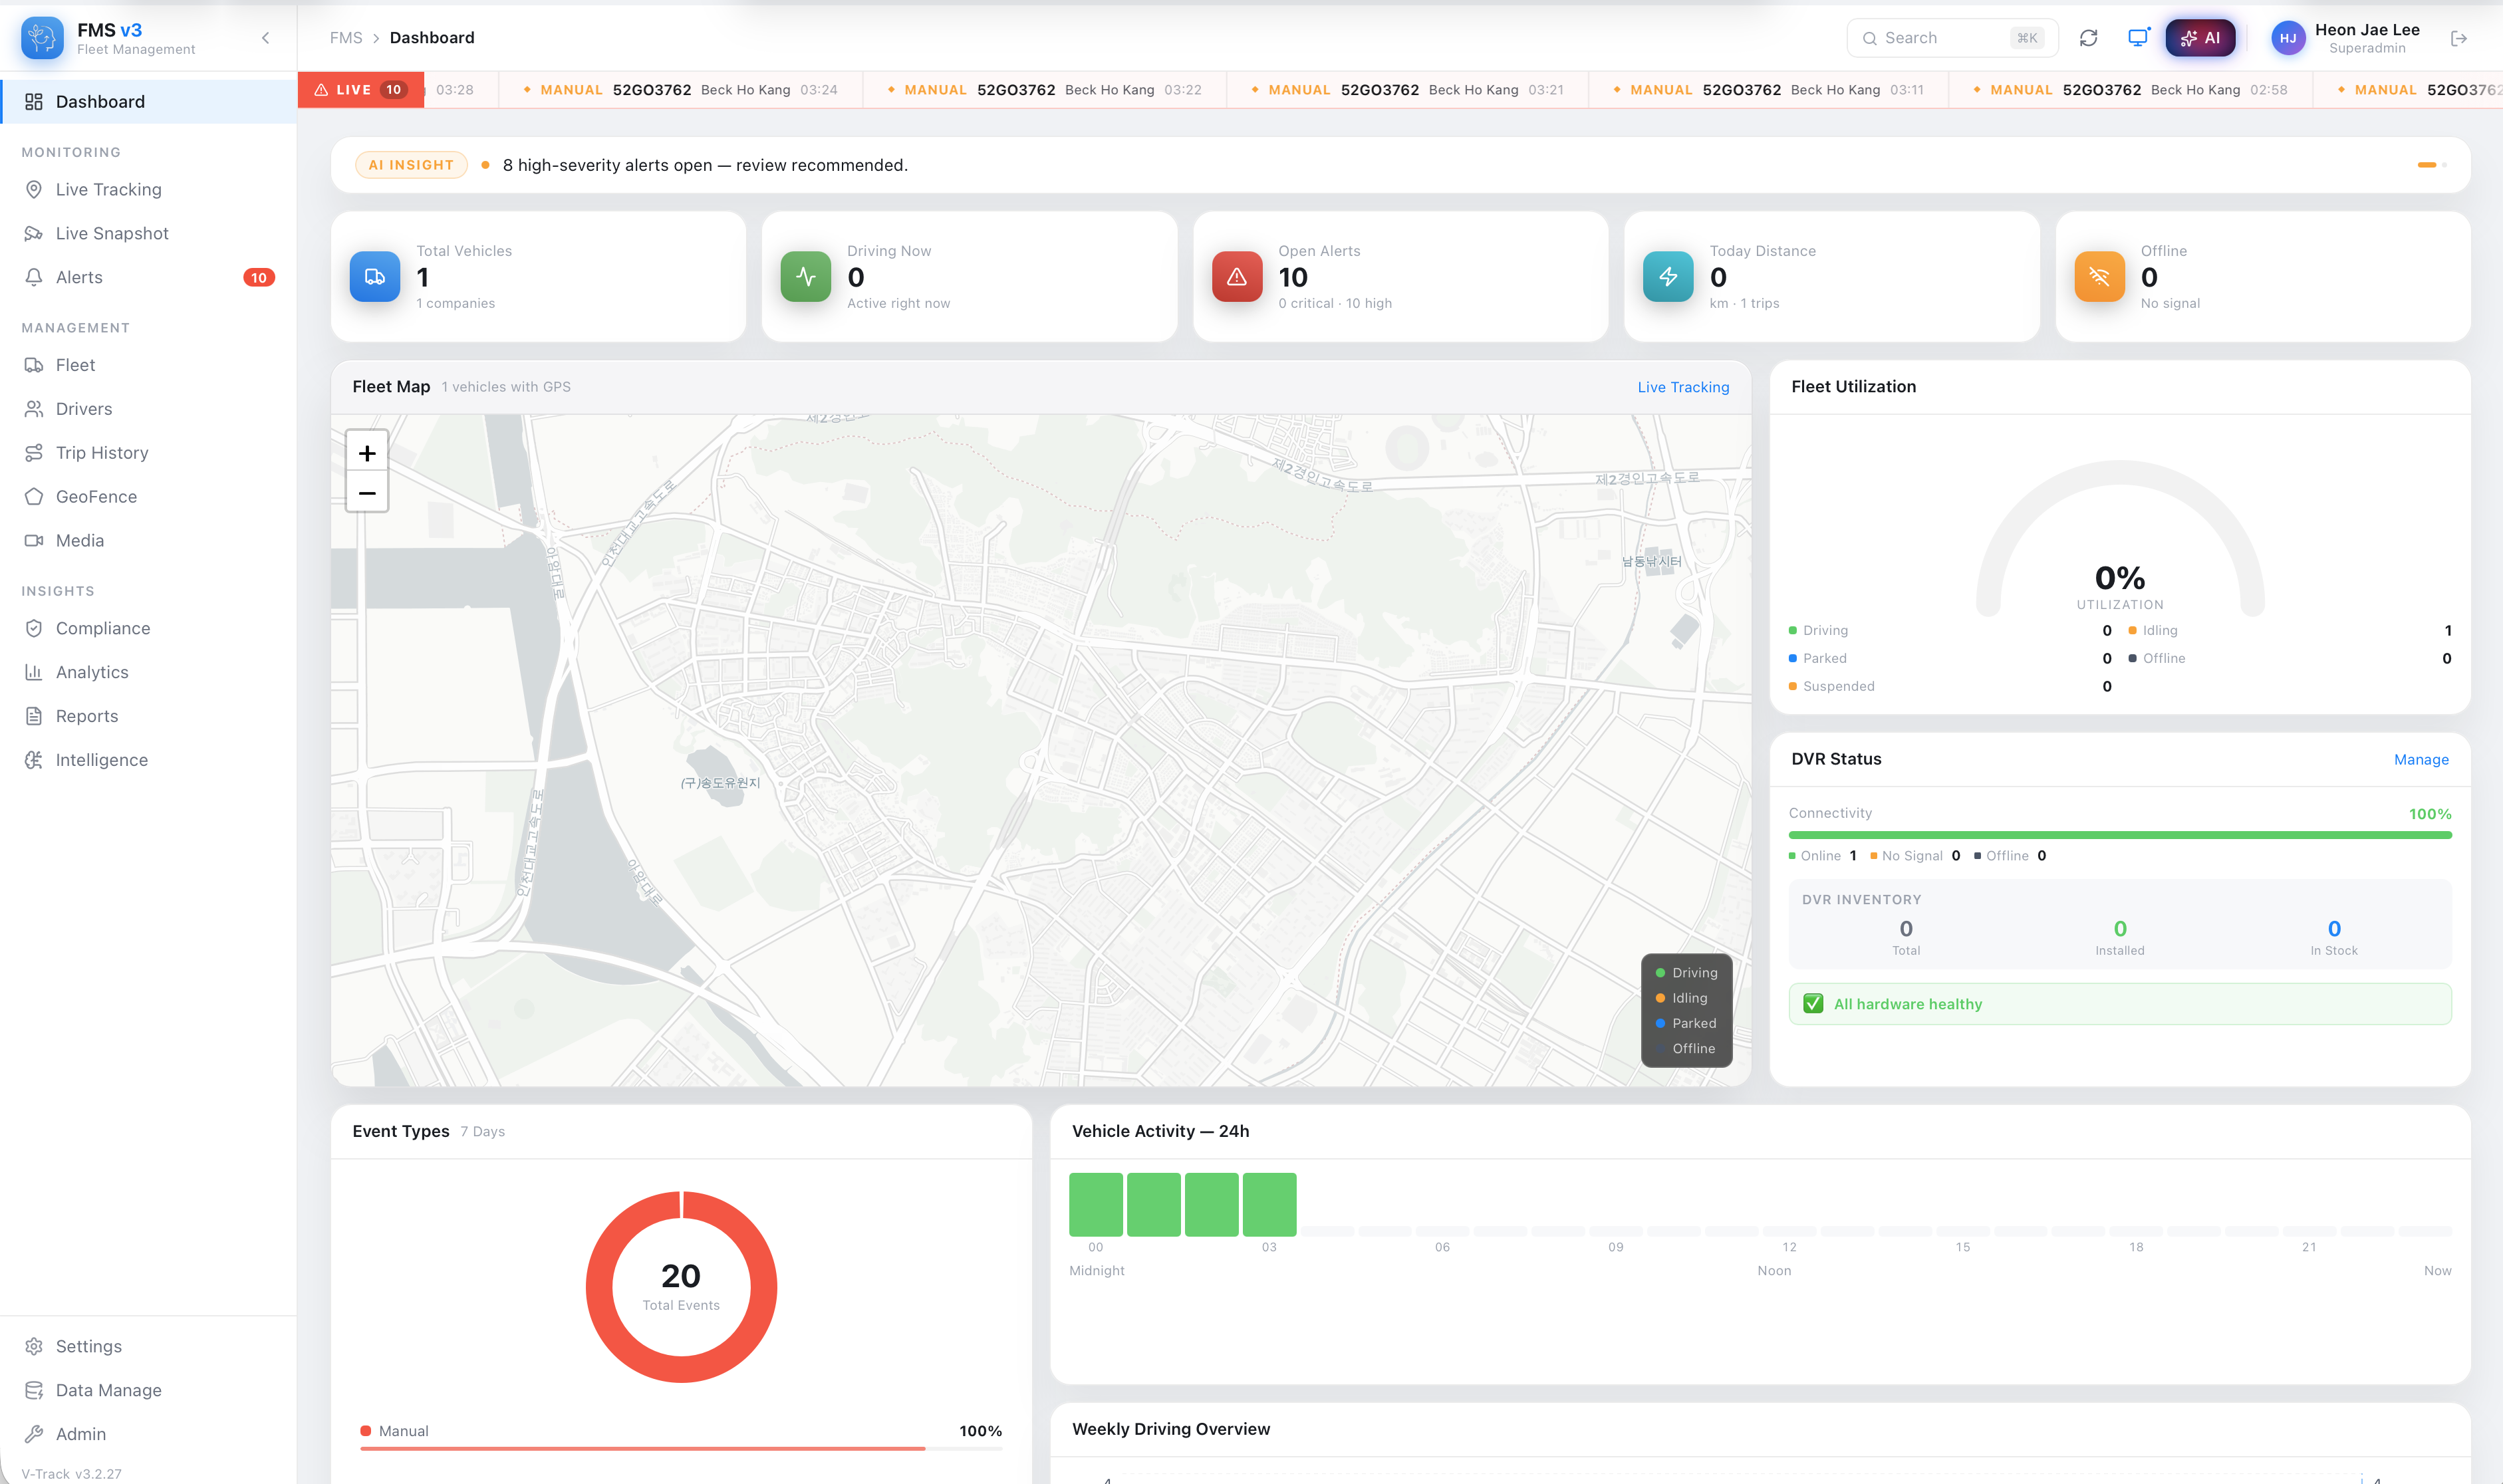Click the Open Alerts warning icon
Viewport: 2503px width, 1484px height.
pos(1237,277)
